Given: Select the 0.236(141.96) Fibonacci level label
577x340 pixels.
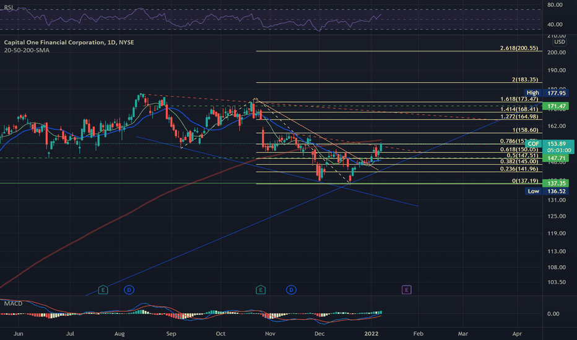Looking at the screenshot, I should (x=519, y=169).
